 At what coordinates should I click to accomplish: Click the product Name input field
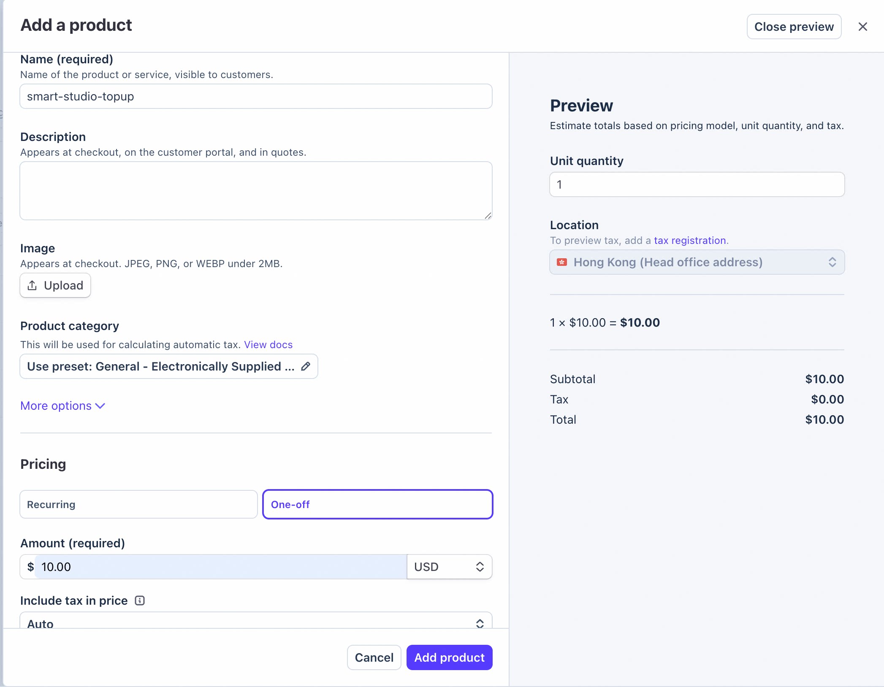click(256, 96)
